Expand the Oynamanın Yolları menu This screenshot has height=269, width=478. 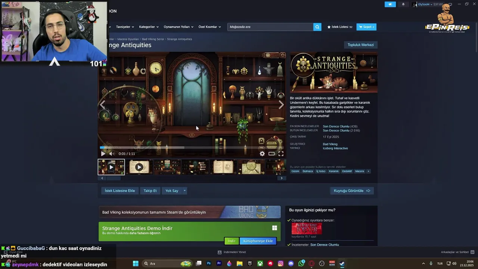(179, 27)
